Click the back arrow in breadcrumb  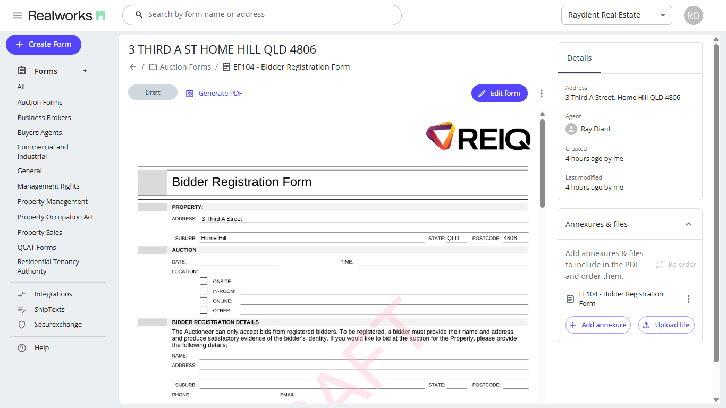point(133,67)
